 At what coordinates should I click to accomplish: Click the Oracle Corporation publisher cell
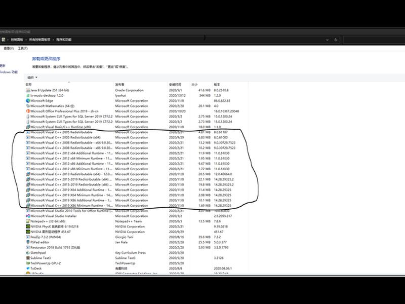click(130, 90)
